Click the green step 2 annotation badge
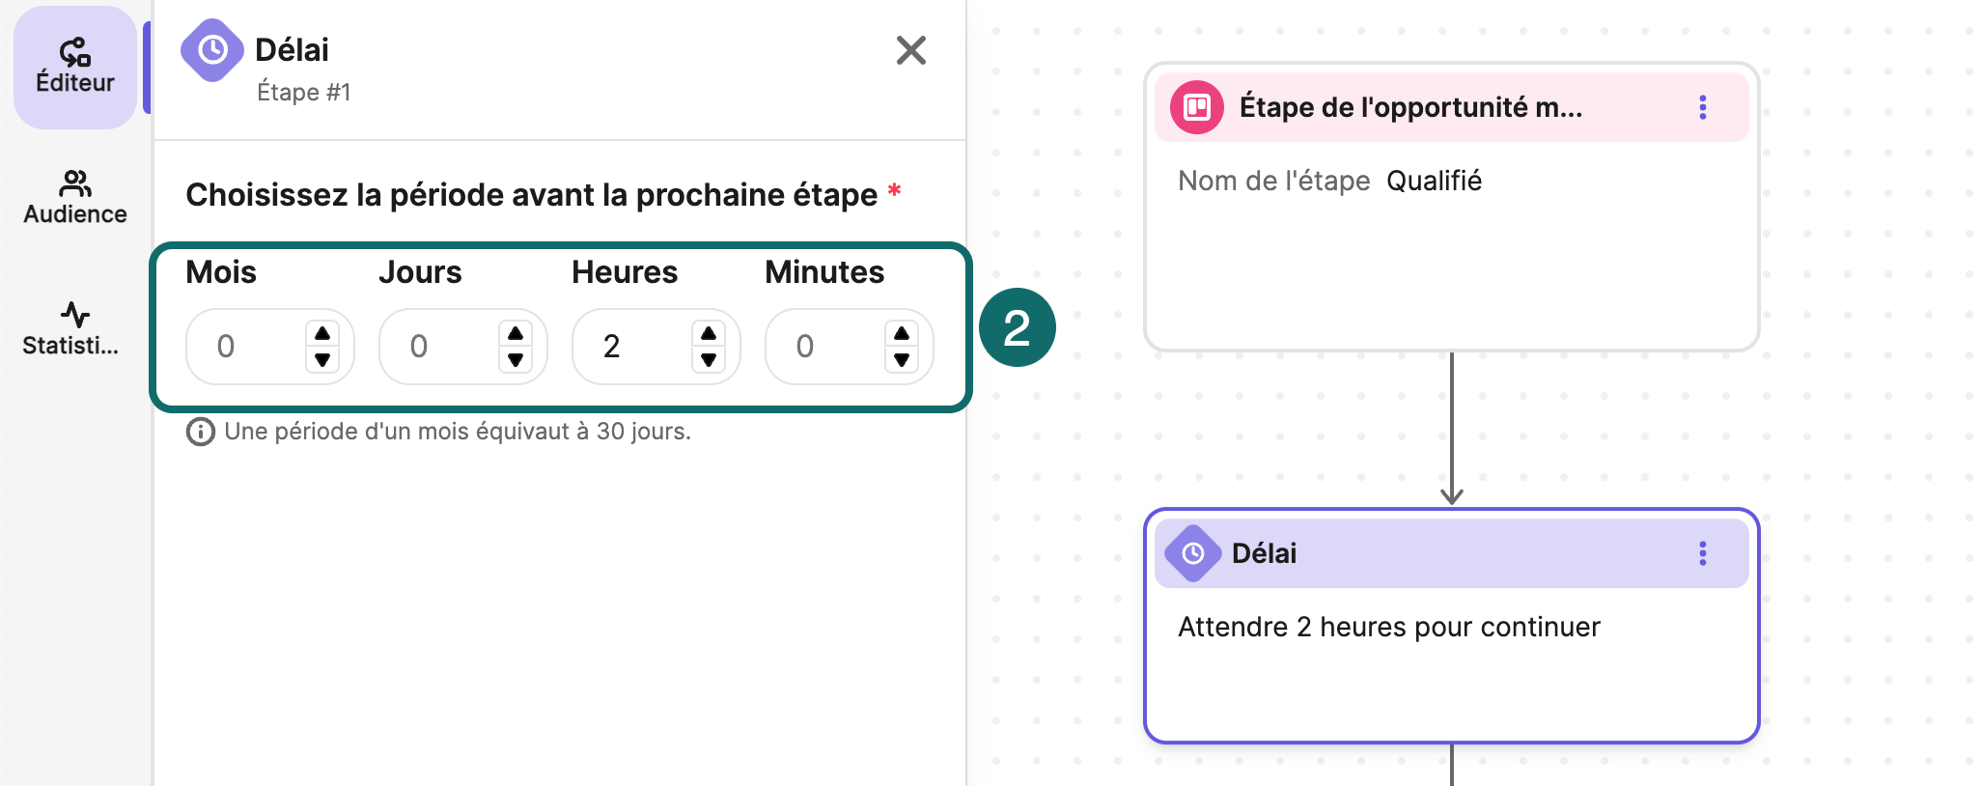 [1016, 328]
